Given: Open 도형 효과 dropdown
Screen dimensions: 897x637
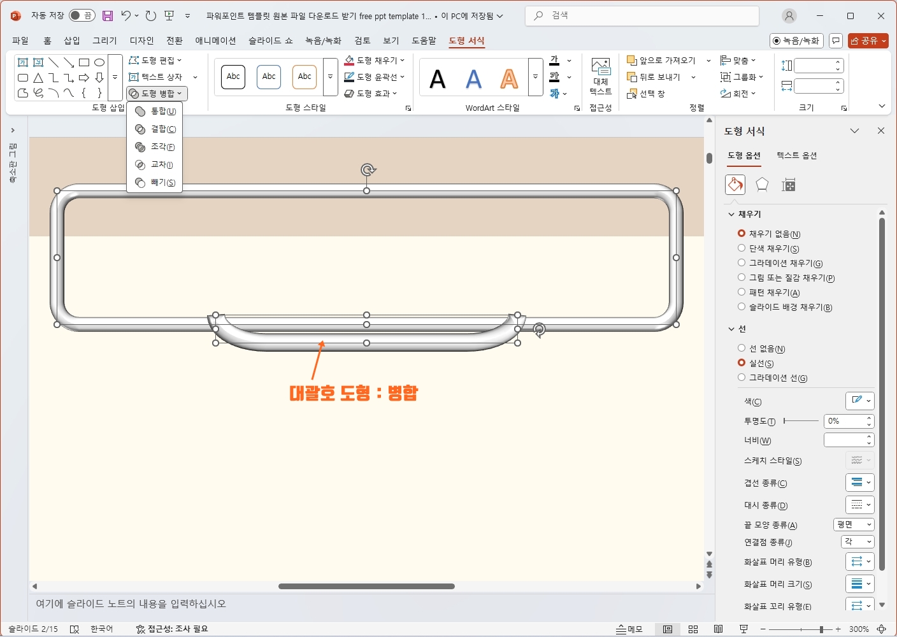Looking at the screenshot, I should click(371, 94).
